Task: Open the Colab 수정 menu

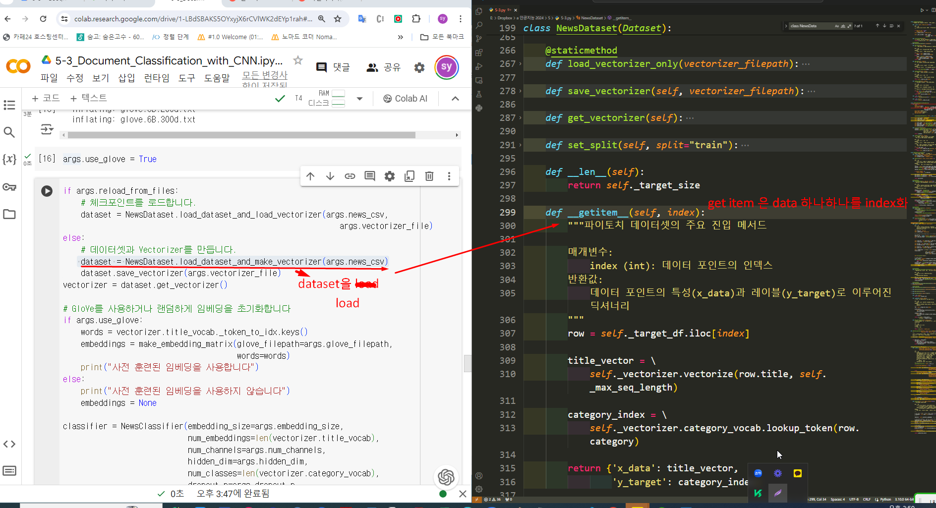Action: click(75, 78)
